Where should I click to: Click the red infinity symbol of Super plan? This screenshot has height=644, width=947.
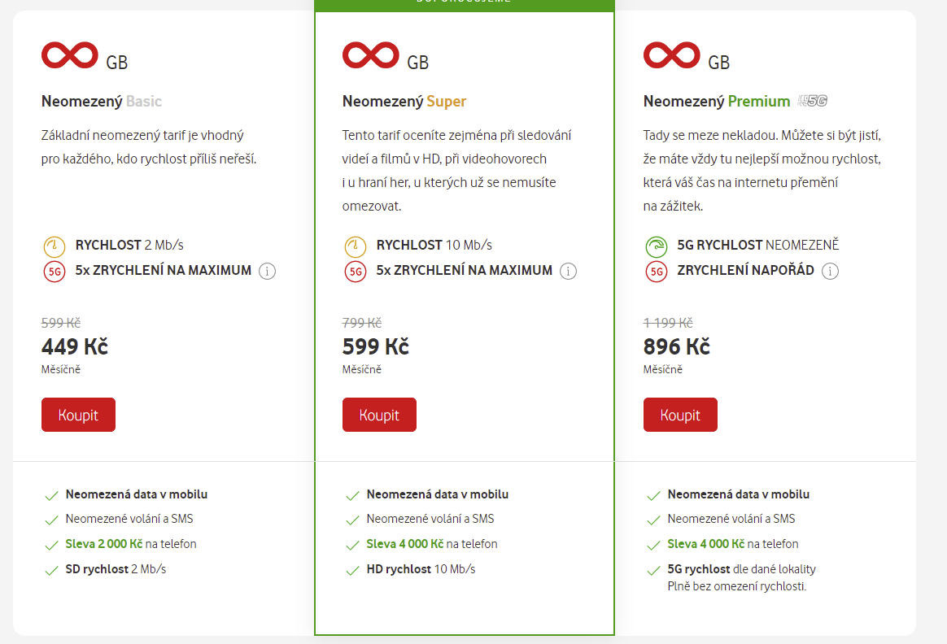pos(370,55)
